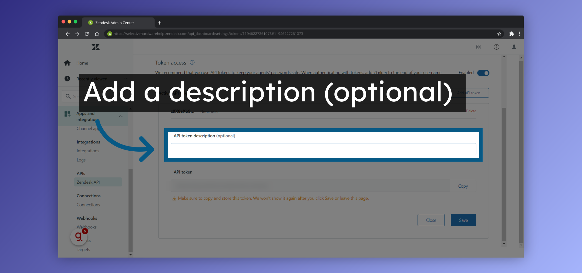Image resolution: width=582 pixels, height=273 pixels.
Task: Click the sidebar scroll down arrow
Action: click(131, 255)
